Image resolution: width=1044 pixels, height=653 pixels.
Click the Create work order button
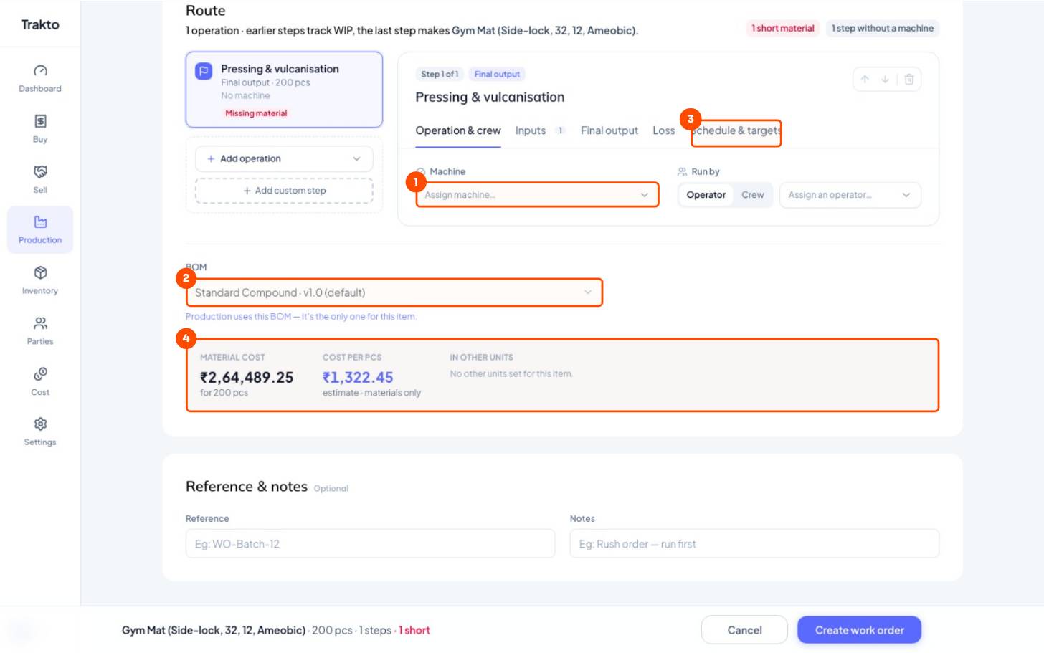[859, 630]
